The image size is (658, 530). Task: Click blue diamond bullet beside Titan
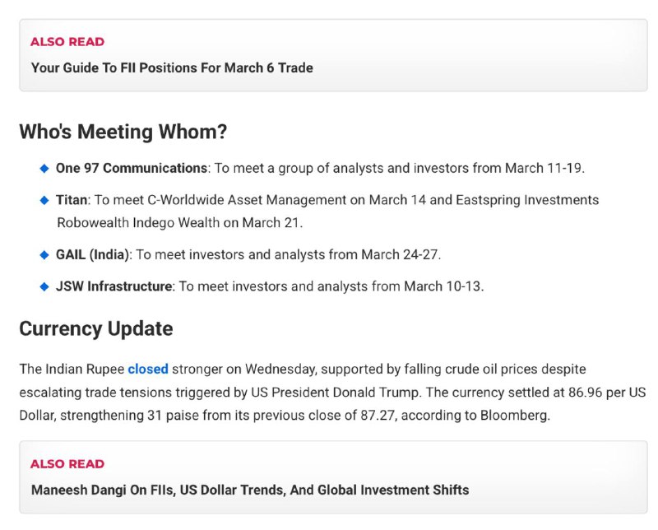pyautogui.click(x=44, y=200)
